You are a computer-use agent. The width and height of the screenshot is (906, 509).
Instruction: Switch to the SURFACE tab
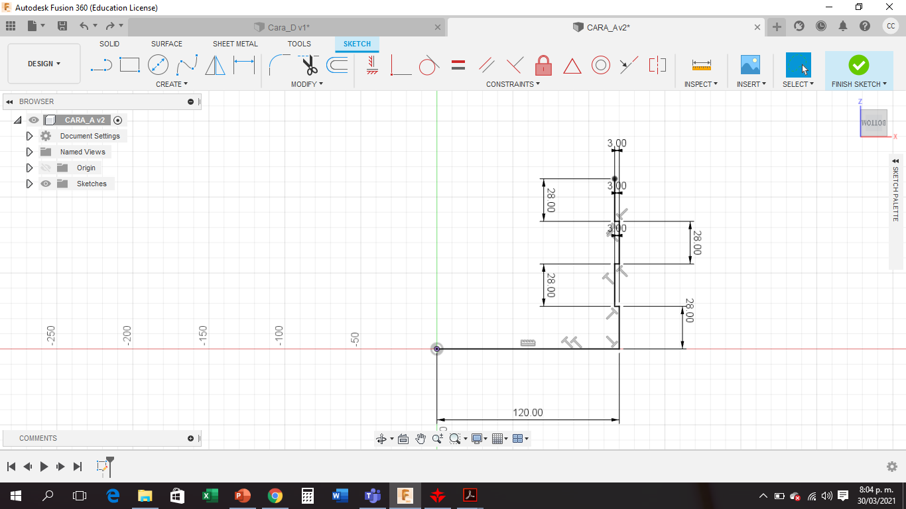click(x=166, y=44)
